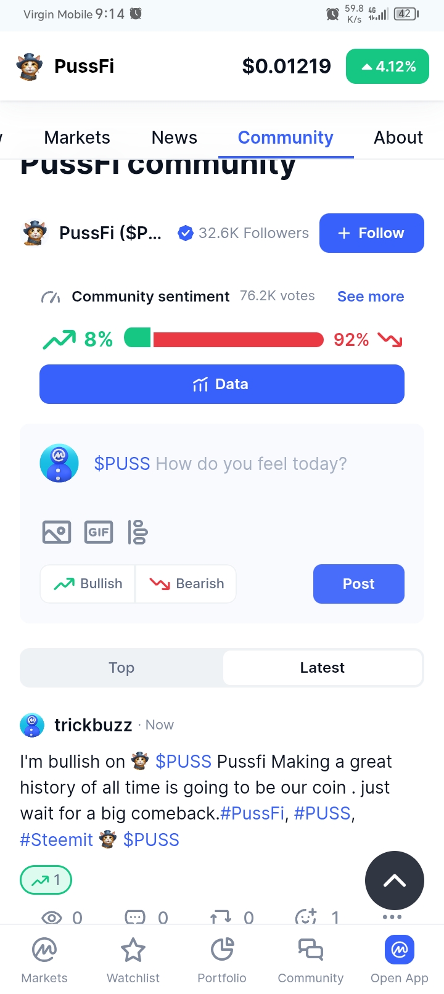Select the Bearish sentiment option
This screenshot has height=994, width=444.
[186, 584]
